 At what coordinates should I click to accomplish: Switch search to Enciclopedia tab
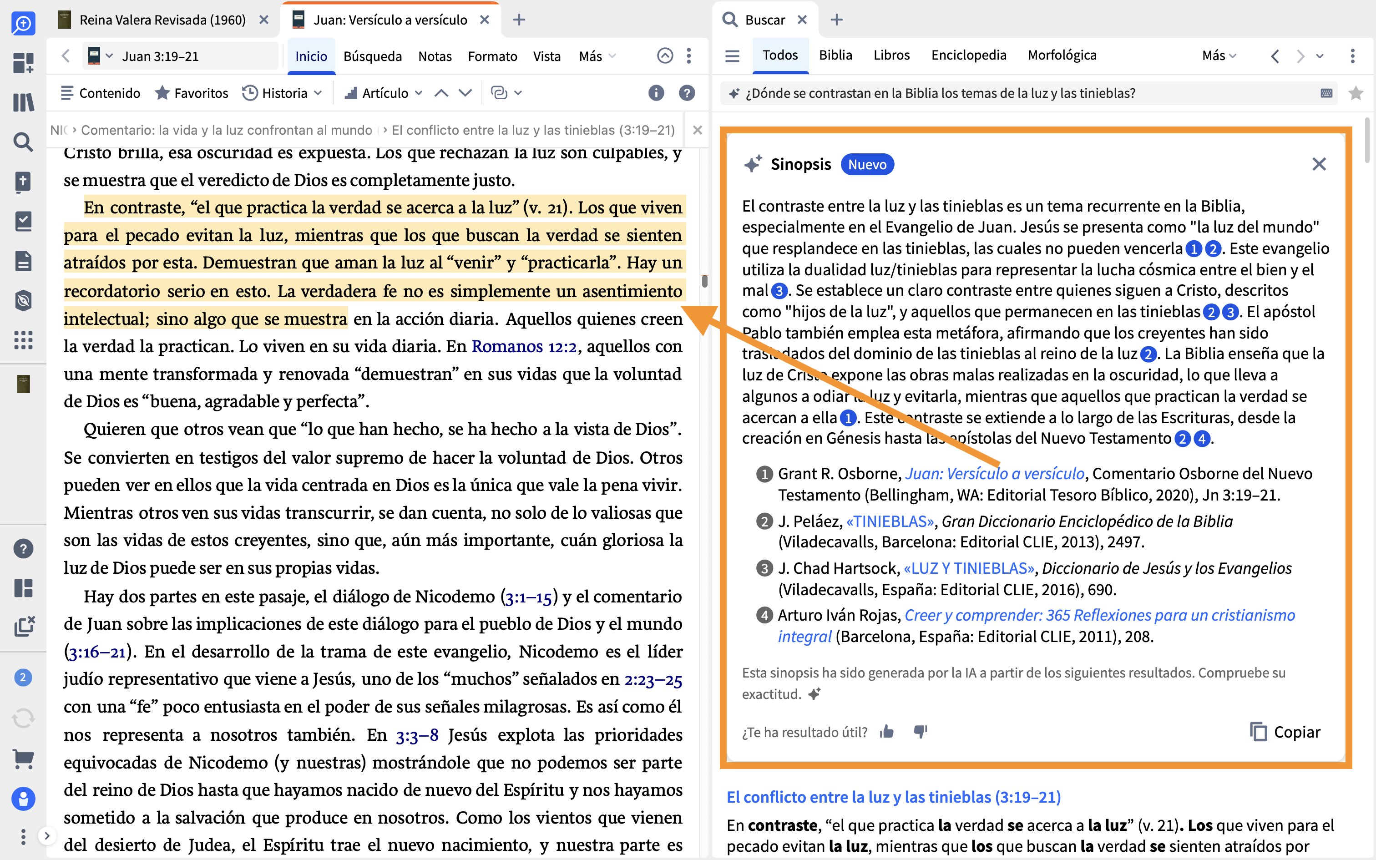pyautogui.click(x=968, y=55)
